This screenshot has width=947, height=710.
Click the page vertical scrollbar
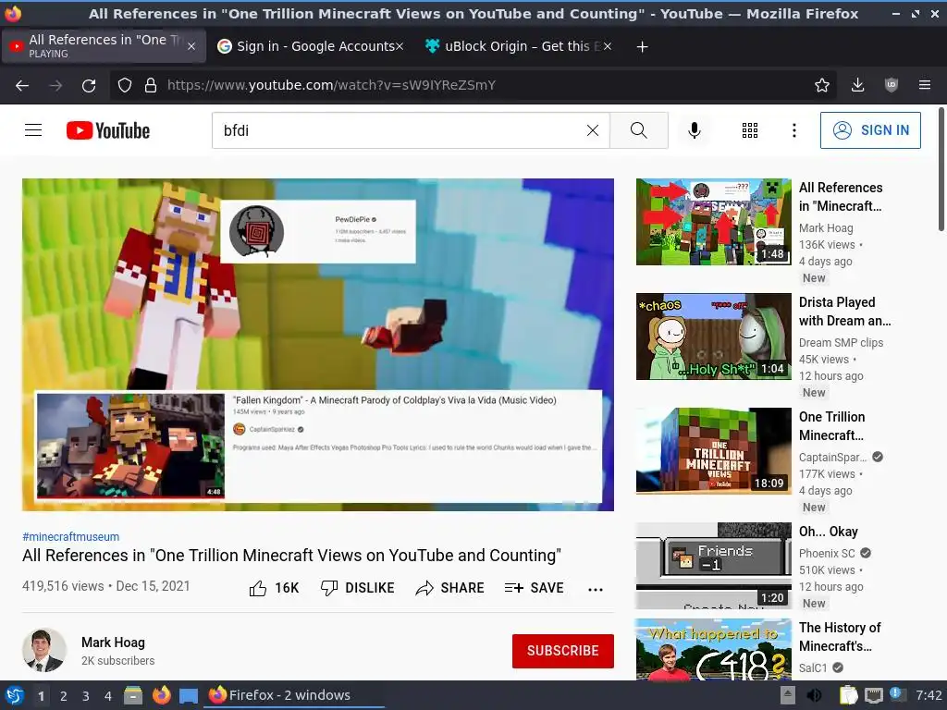[x=941, y=169]
